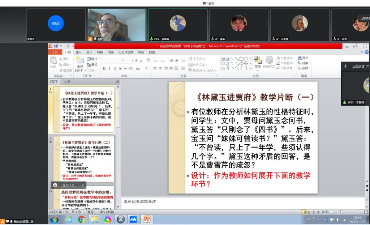
Task: Click the Increase Font Size icon
Action: (x=136, y=60)
